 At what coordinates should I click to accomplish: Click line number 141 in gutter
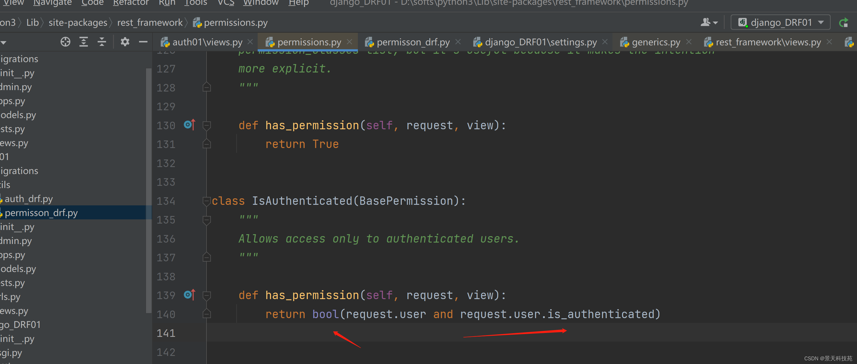coord(166,333)
